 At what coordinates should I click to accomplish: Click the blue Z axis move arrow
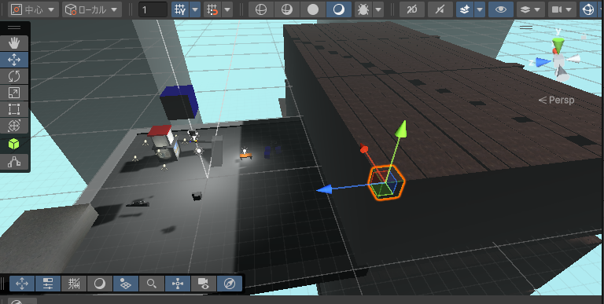(x=324, y=189)
